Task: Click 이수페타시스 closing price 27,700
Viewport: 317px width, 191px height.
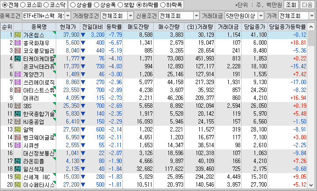Action: pos(259,184)
